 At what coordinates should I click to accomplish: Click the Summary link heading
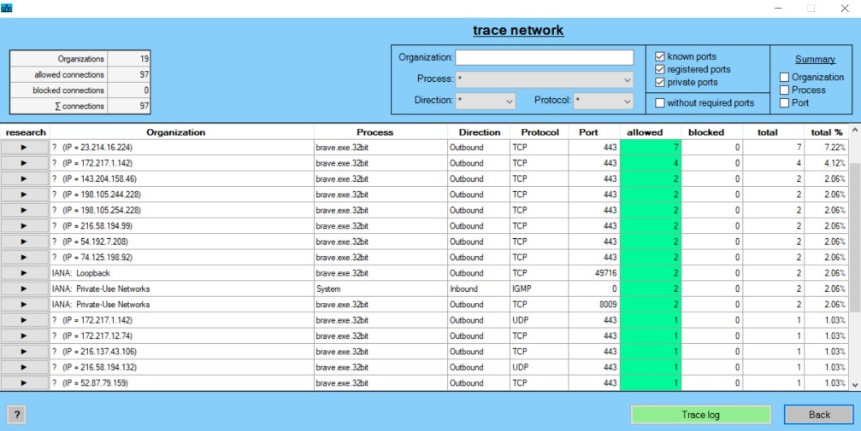tap(815, 59)
